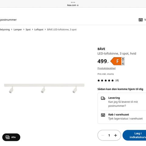
Task: Decrease quantity with the minus icon
Action: (103, 135)
